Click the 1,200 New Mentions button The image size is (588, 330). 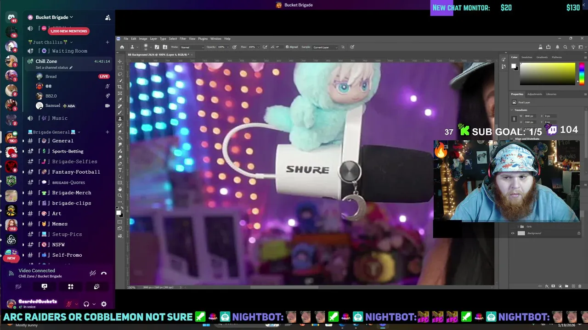point(68,31)
